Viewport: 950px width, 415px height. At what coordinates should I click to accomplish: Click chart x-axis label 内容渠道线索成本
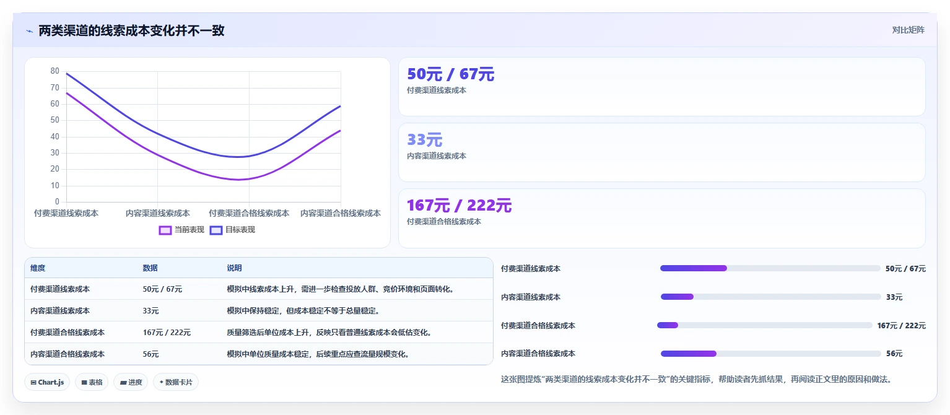pyautogui.click(x=158, y=213)
